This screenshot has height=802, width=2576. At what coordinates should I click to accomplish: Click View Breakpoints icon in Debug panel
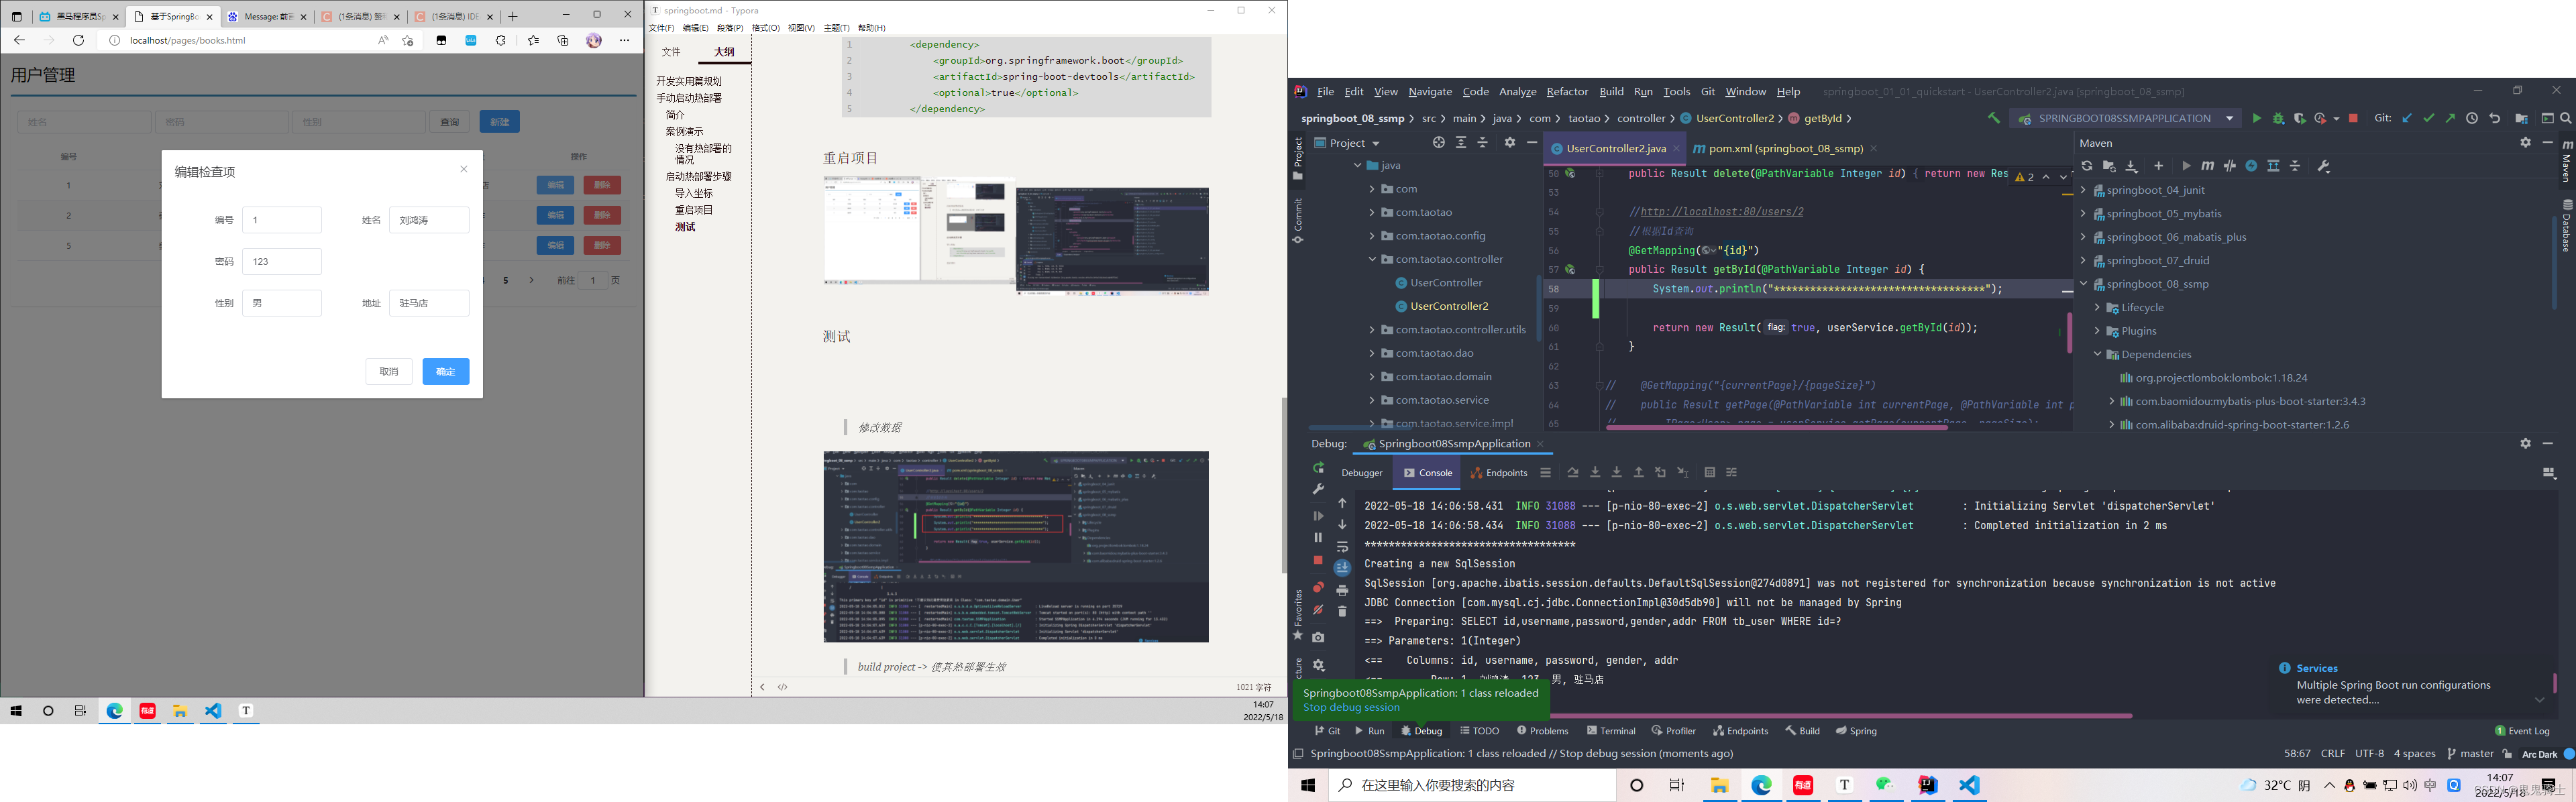(1318, 587)
